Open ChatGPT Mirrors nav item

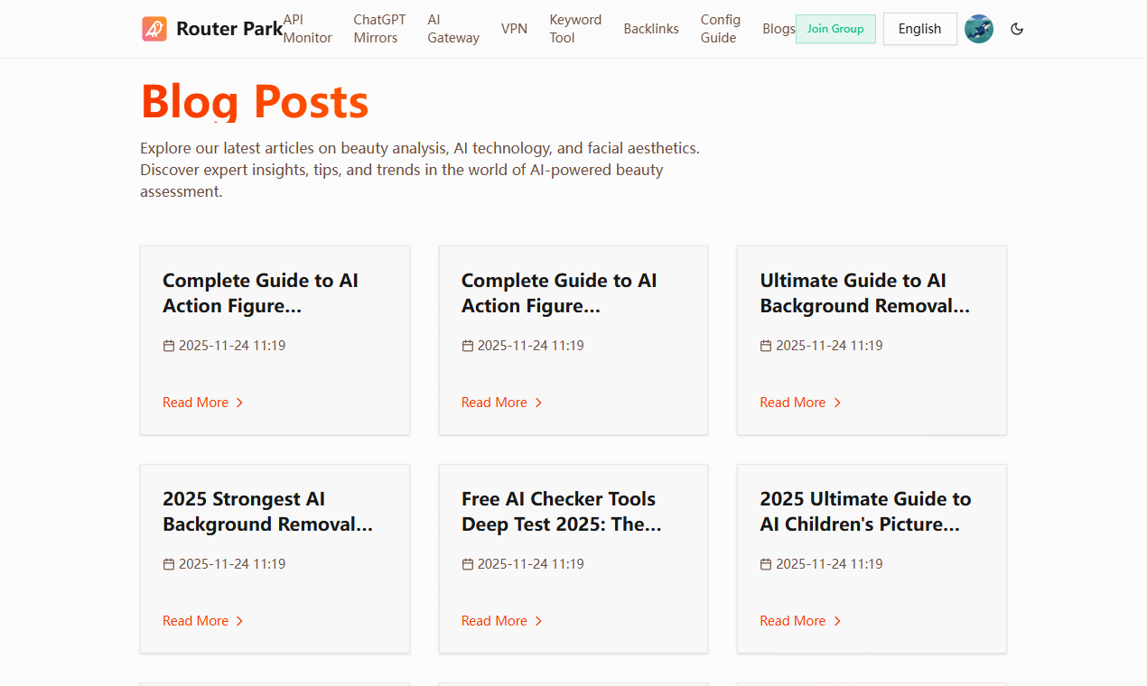pyautogui.click(x=379, y=29)
